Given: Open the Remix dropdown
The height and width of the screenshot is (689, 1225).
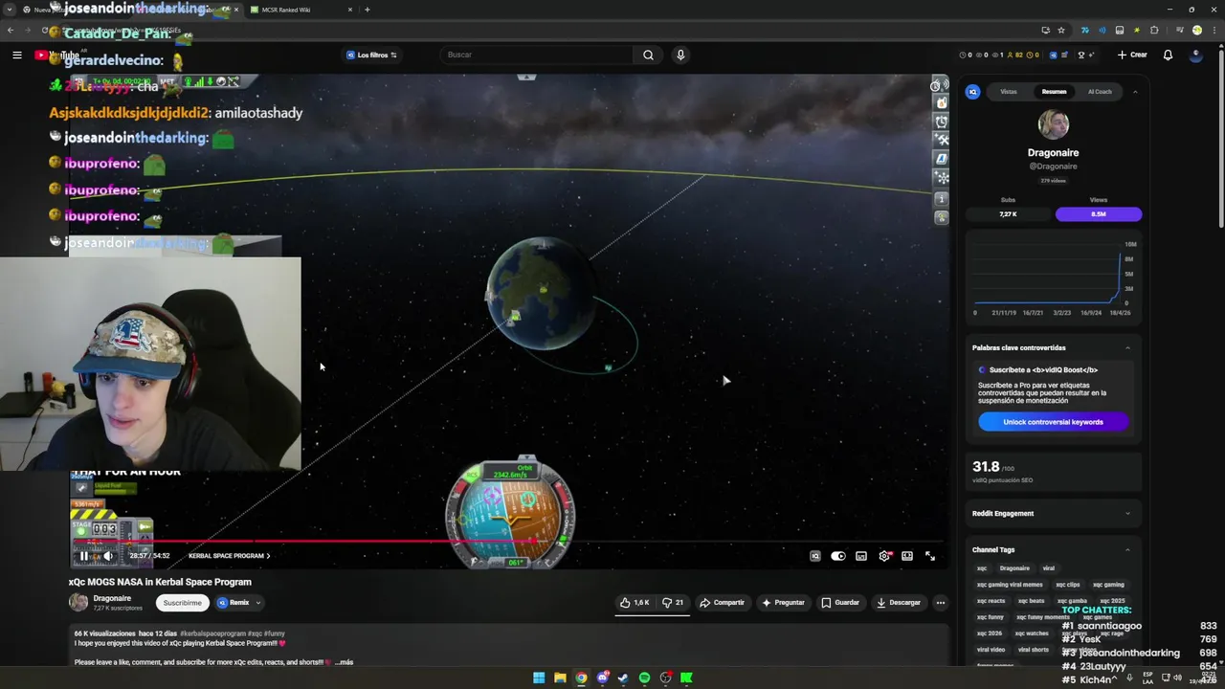Looking at the screenshot, I should pyautogui.click(x=239, y=603).
